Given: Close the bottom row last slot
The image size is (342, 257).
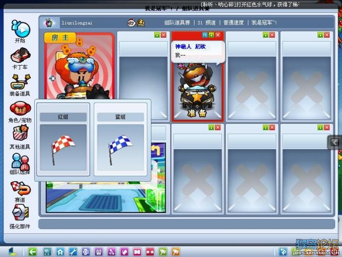Looking at the screenshot, I should coord(327,128).
